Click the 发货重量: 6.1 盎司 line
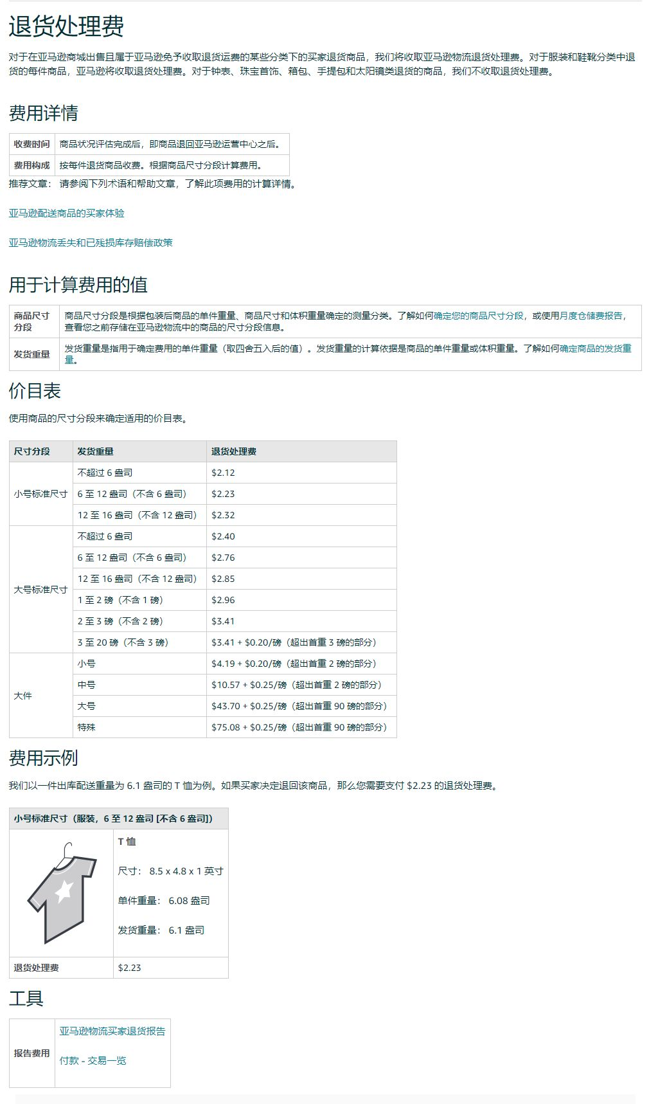The height and width of the screenshot is (1104, 649). pyautogui.click(x=161, y=930)
